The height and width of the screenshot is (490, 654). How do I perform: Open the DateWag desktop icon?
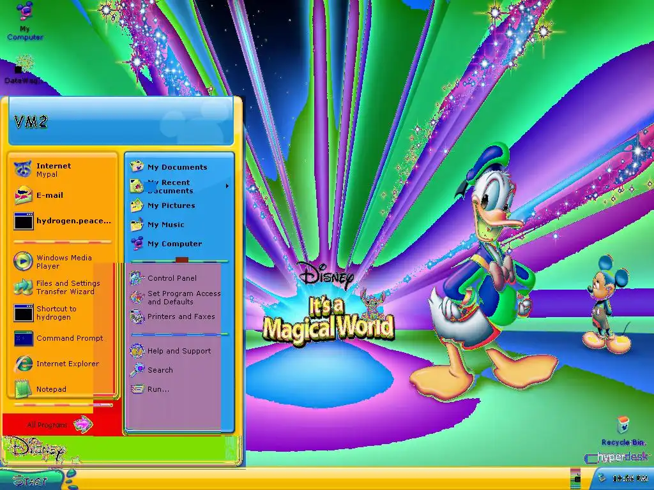tap(24, 70)
